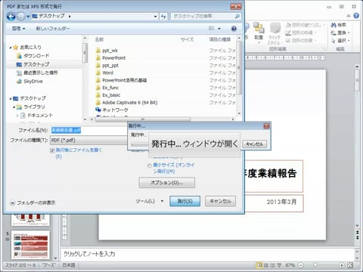
Task: Toggle 発行後にファイルを開く checkbox
Action: [x=52, y=150]
